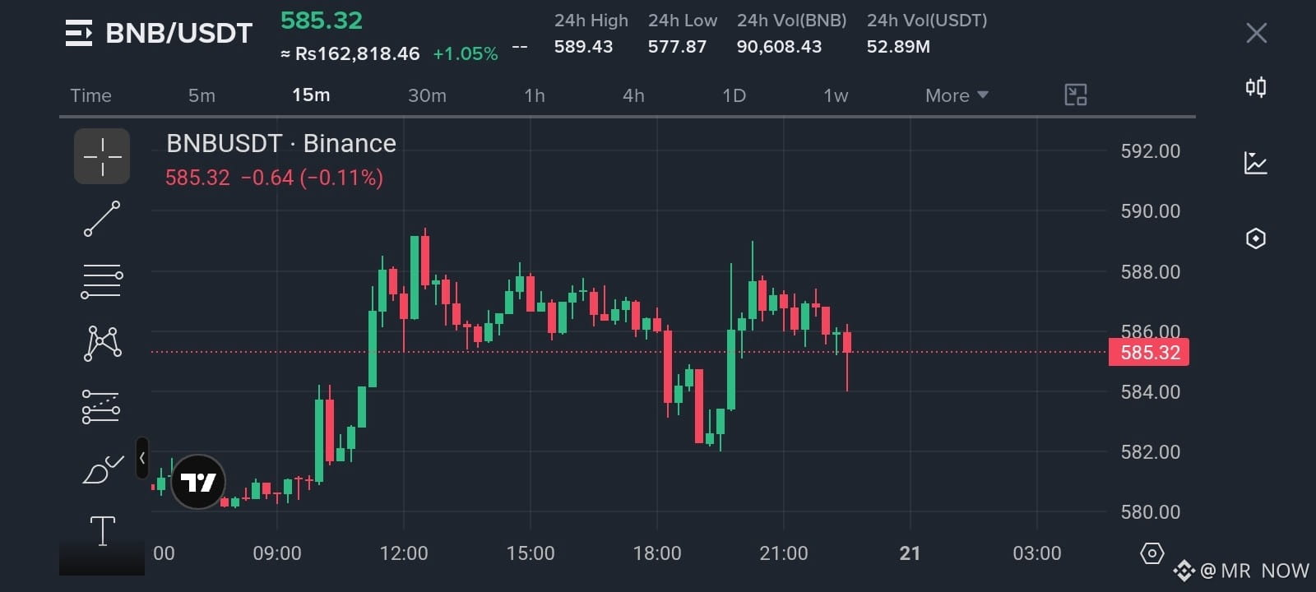Image resolution: width=1316 pixels, height=592 pixels.
Task: Expand the More timeframes dropdown
Action: pyautogui.click(x=957, y=95)
